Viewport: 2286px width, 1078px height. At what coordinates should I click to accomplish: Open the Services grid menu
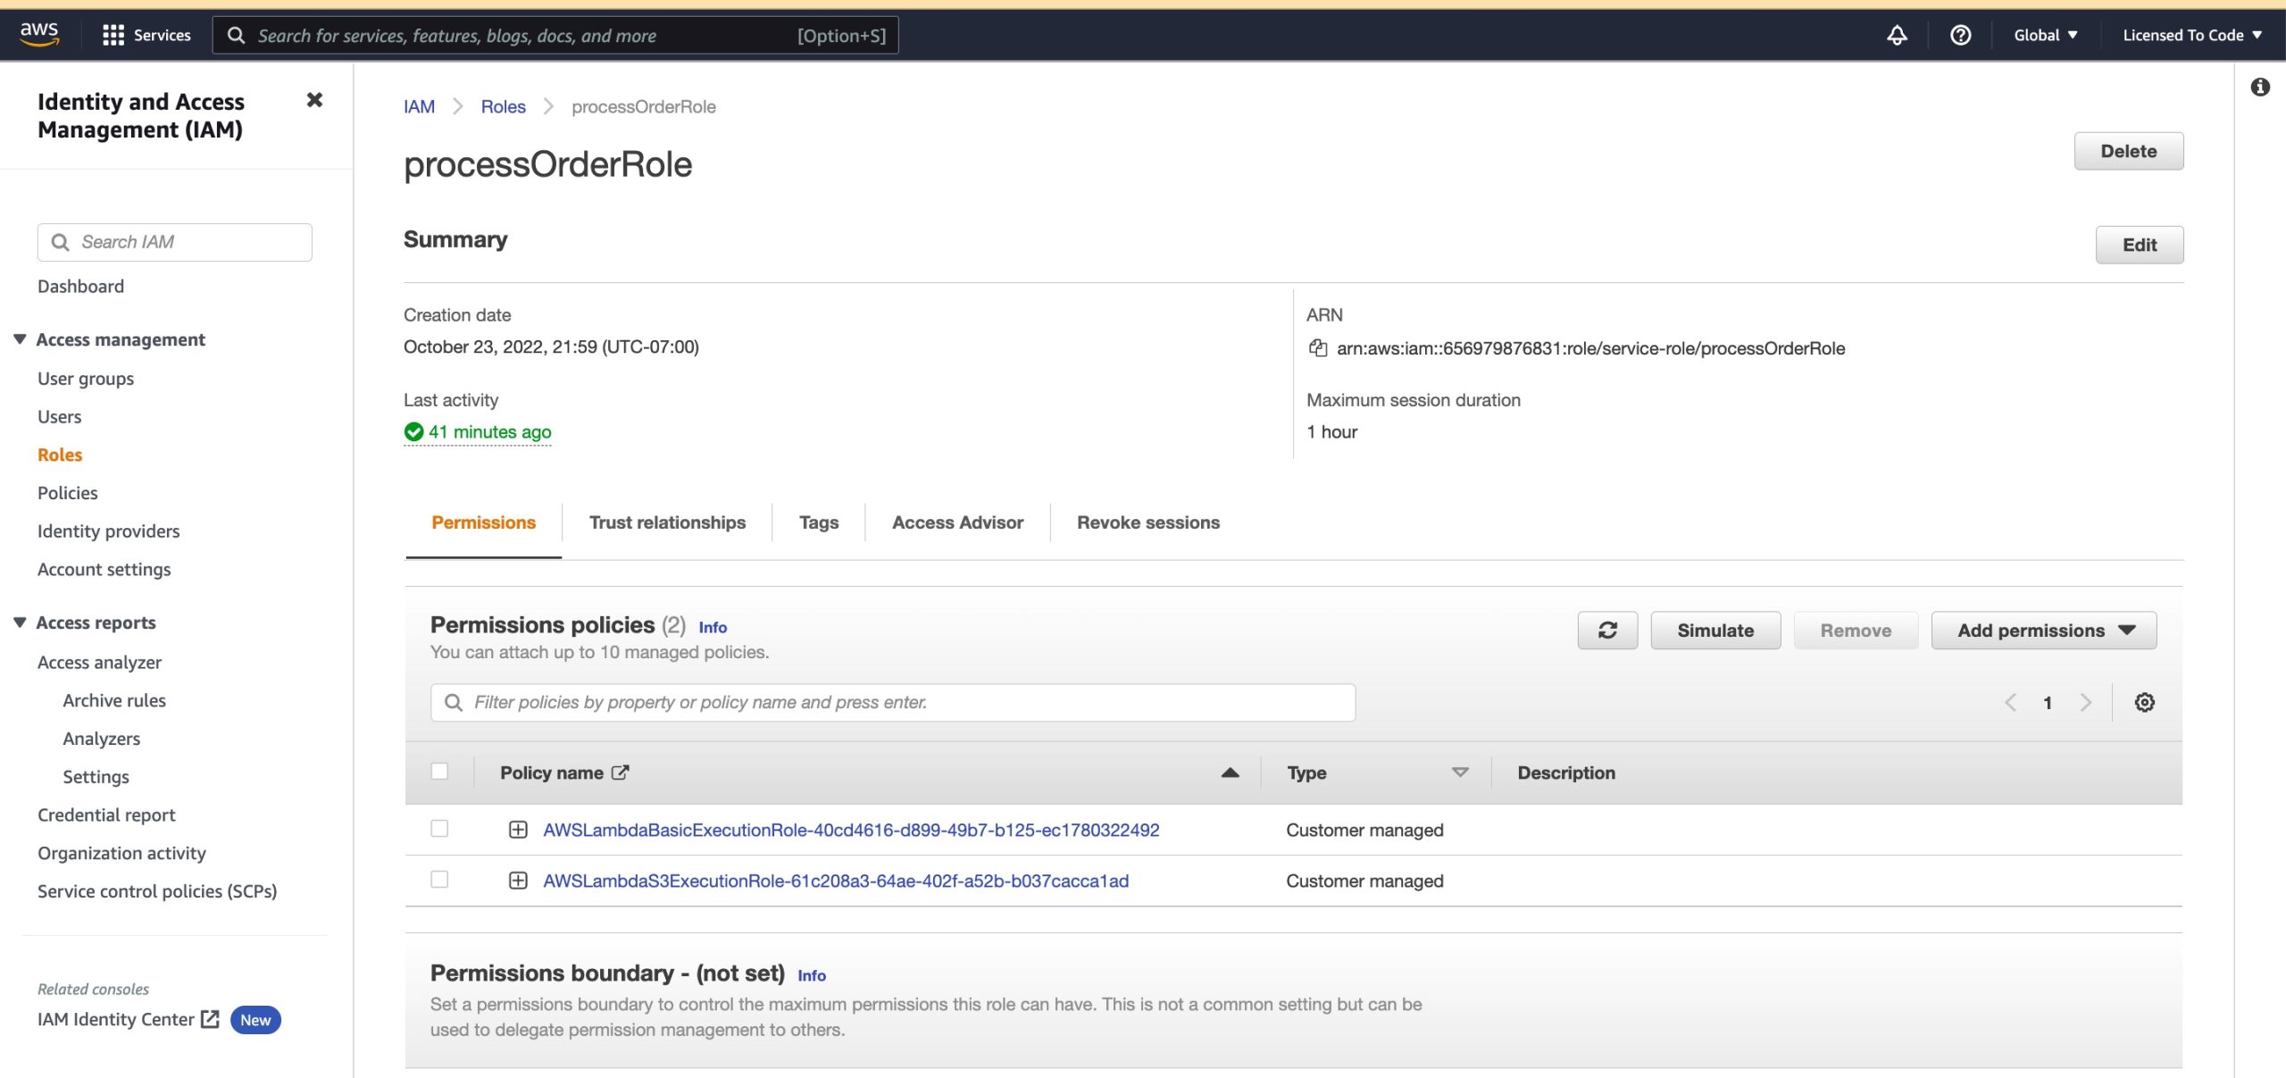point(113,35)
